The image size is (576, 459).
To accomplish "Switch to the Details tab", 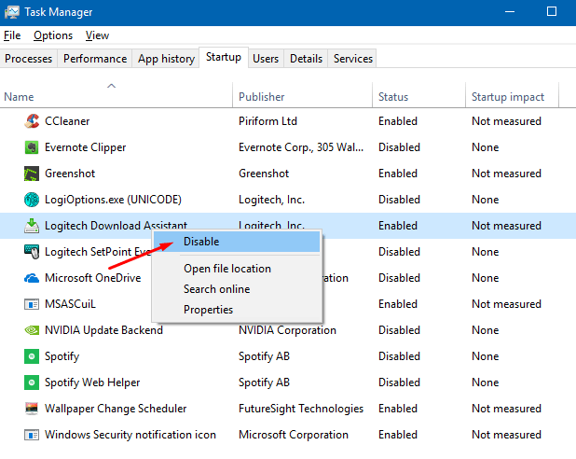I will point(306,59).
